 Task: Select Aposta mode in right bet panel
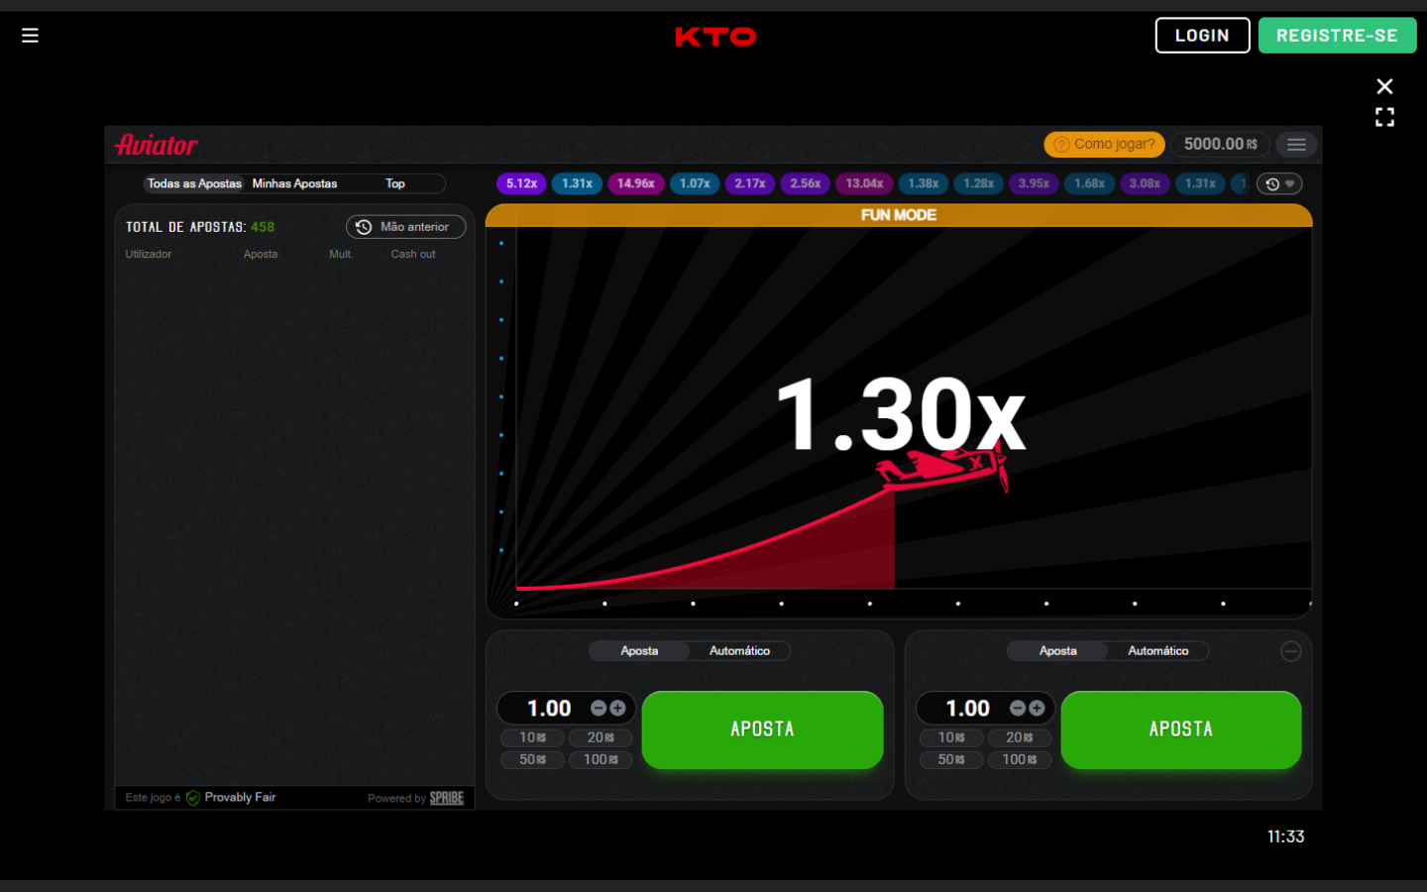click(x=1057, y=651)
